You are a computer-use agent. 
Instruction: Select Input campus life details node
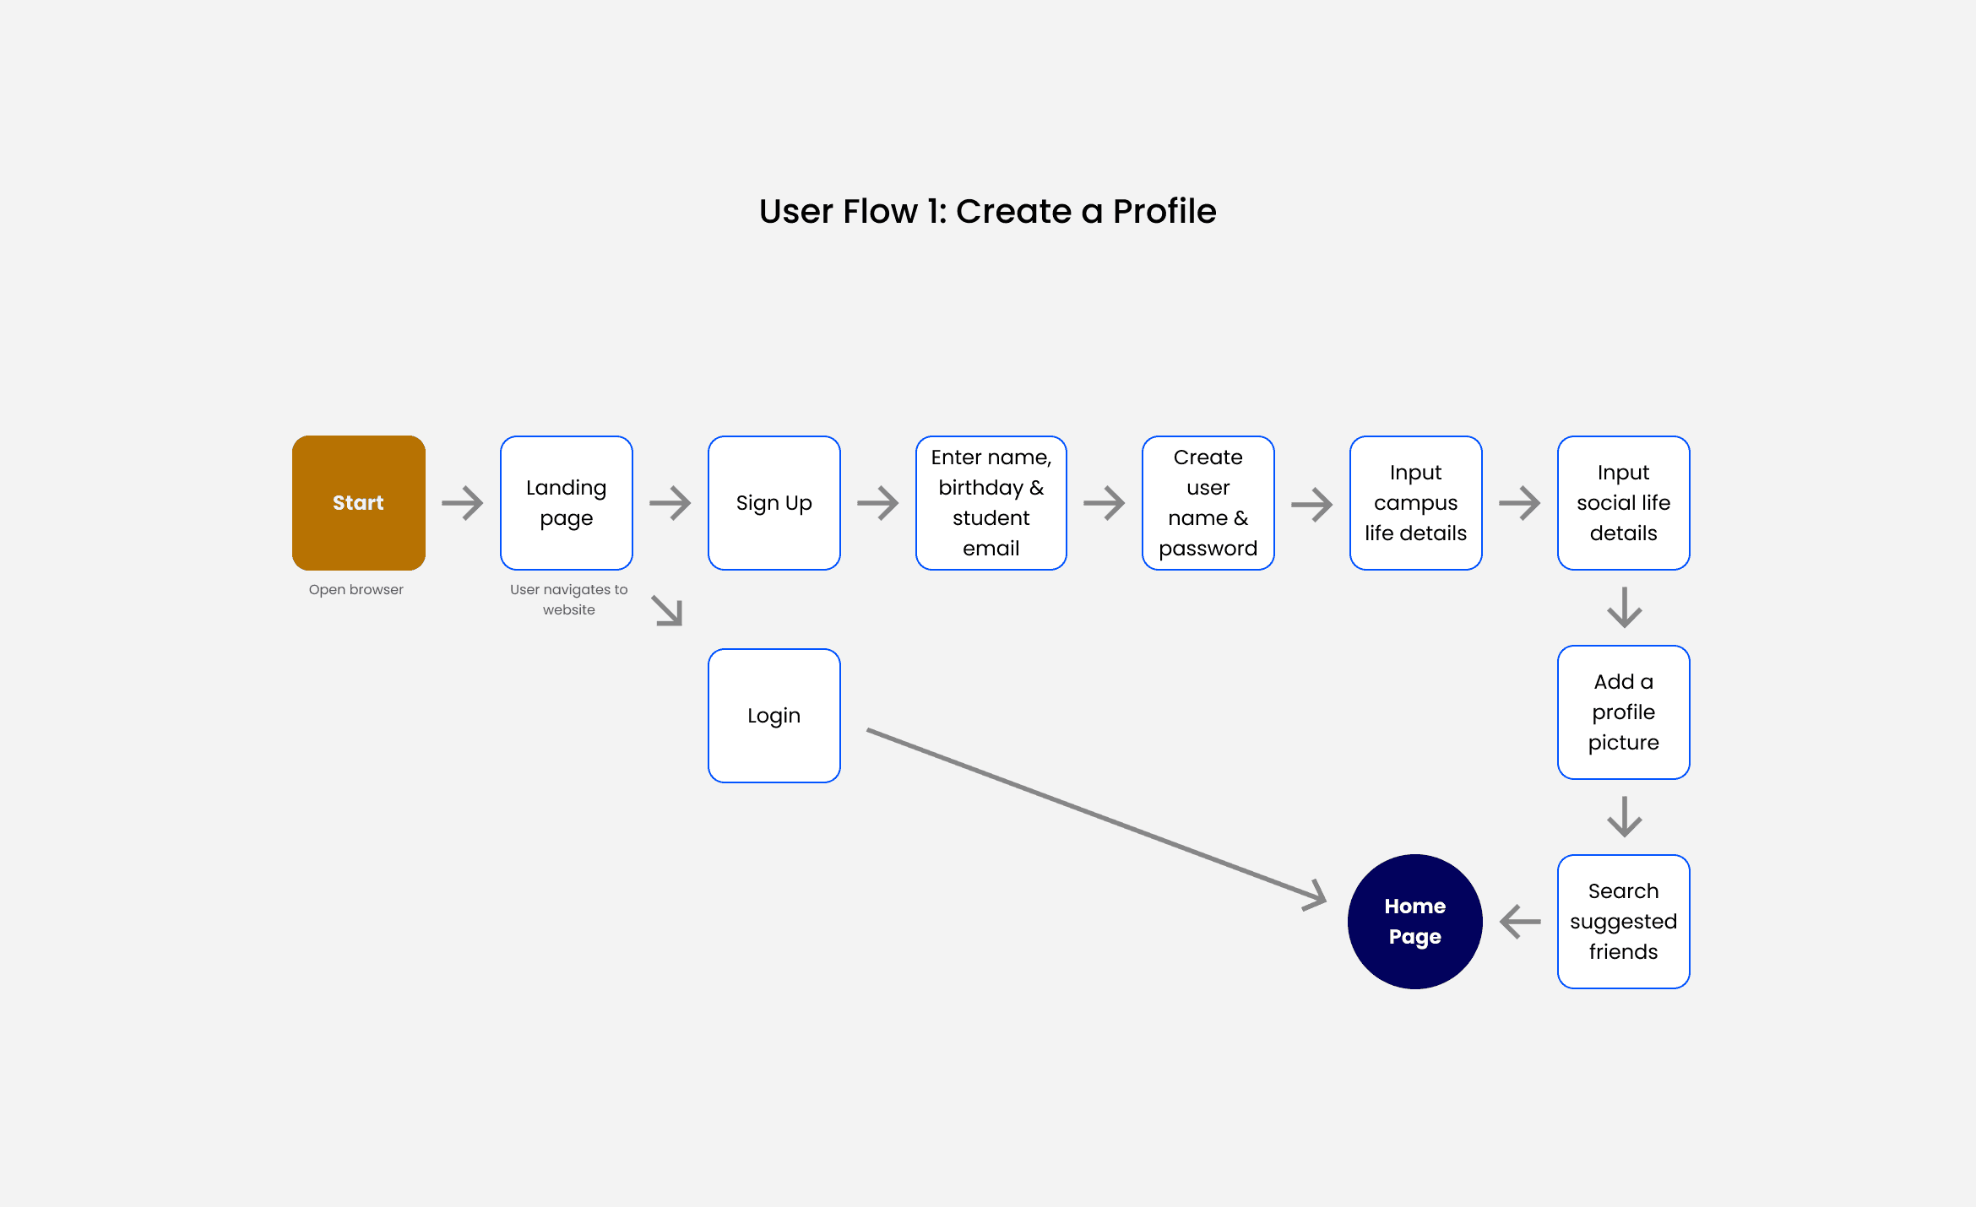(x=1415, y=503)
